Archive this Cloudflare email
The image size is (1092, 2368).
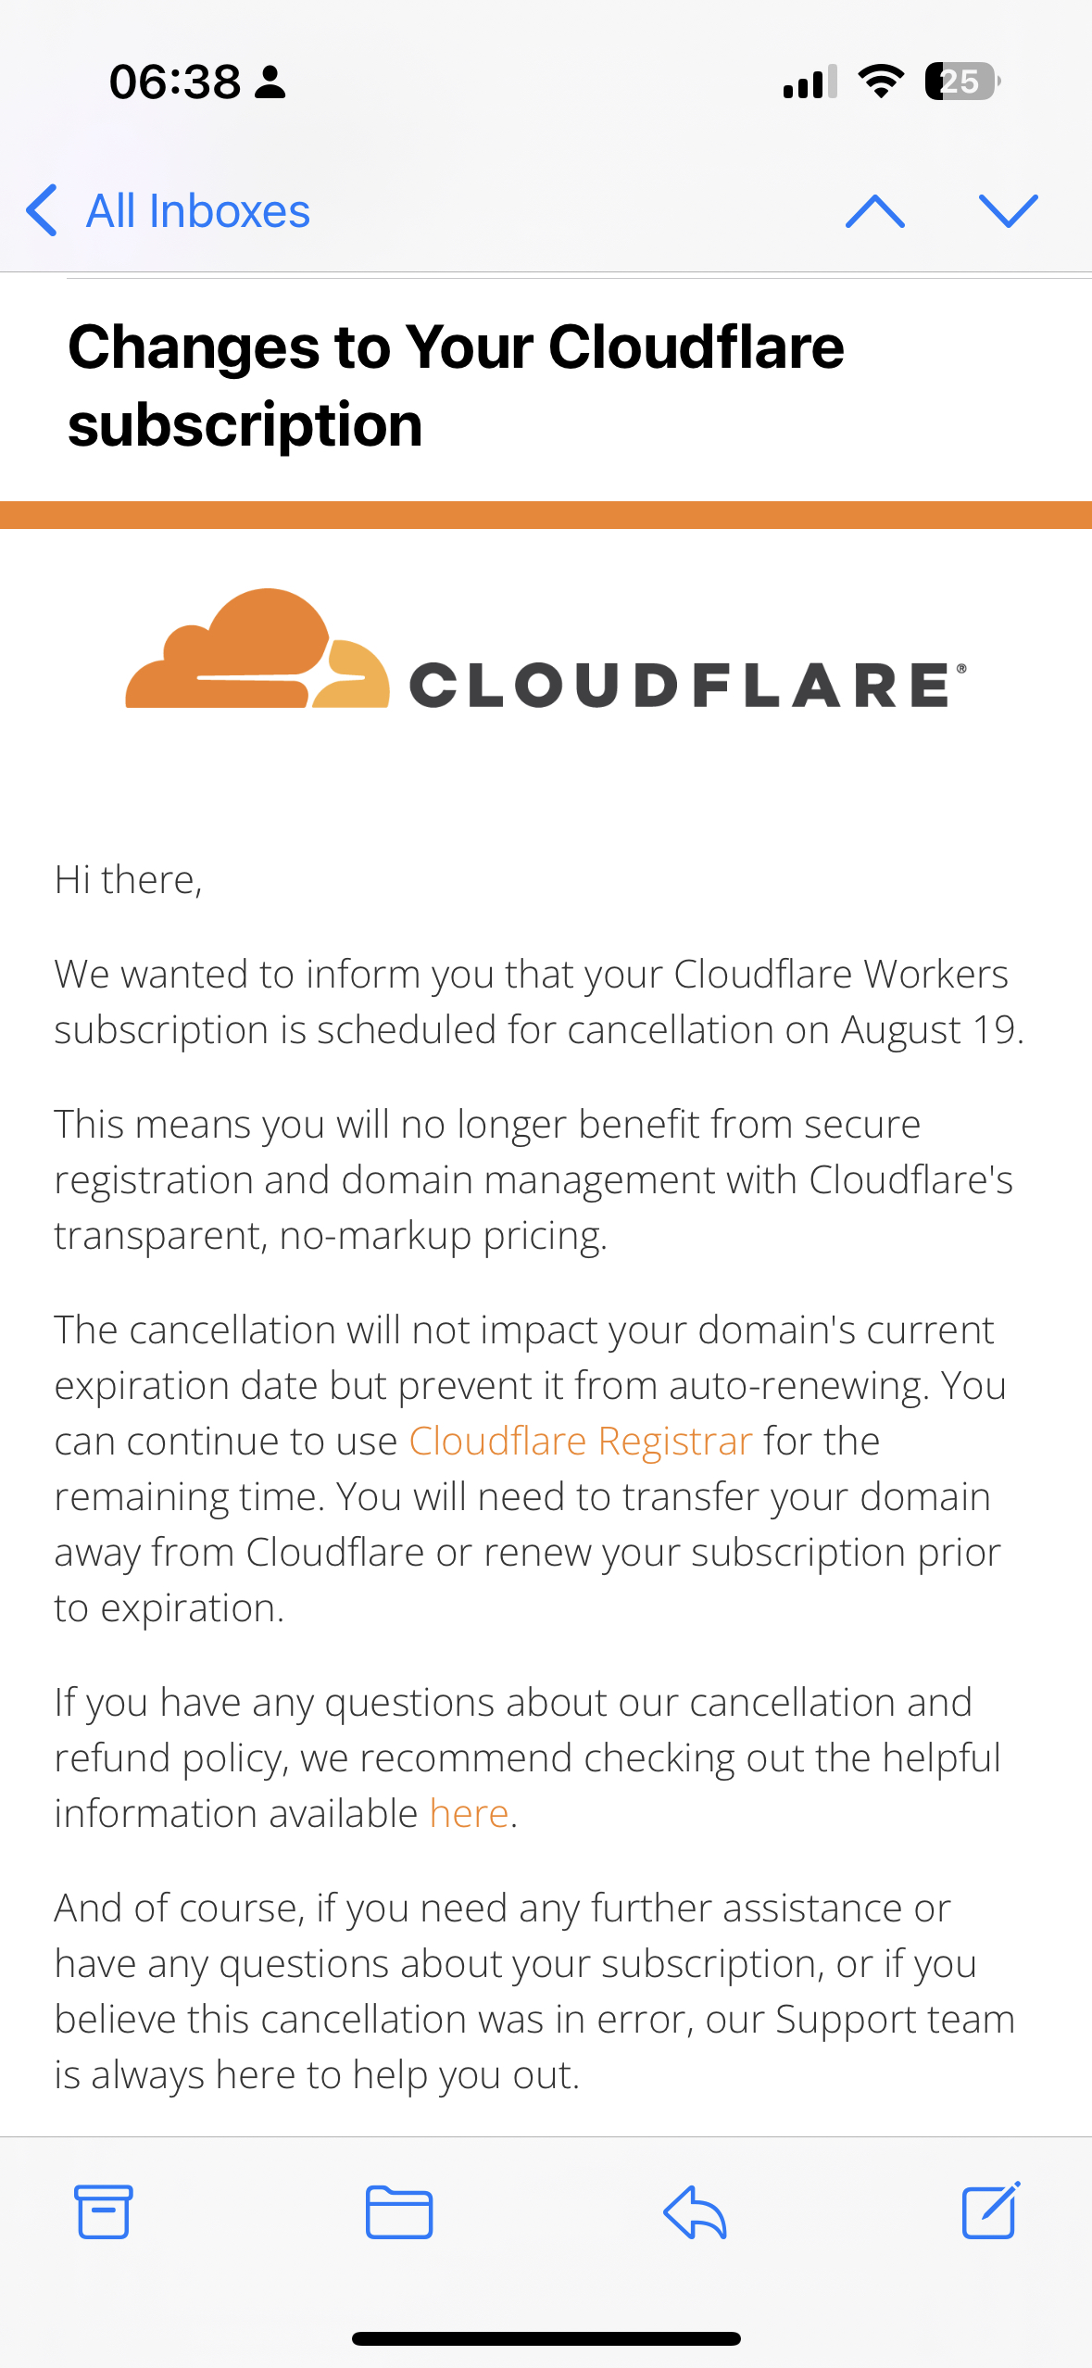coord(103,2211)
